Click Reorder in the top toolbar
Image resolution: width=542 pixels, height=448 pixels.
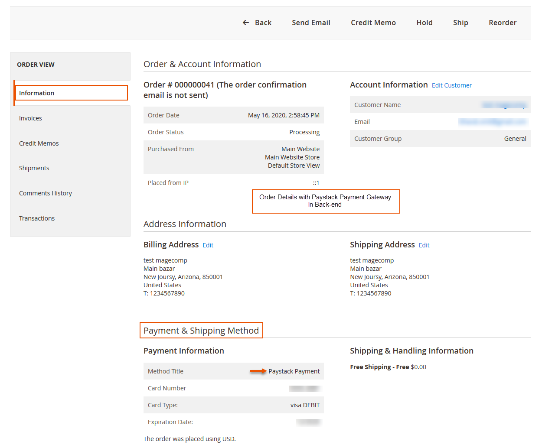click(502, 22)
